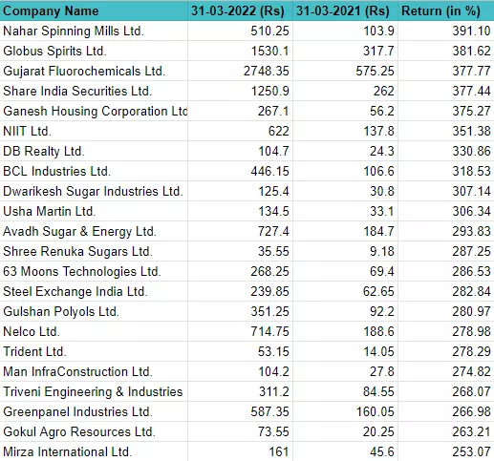Click the 161 price for Mirza International
The image size is (494, 461).
tap(279, 452)
